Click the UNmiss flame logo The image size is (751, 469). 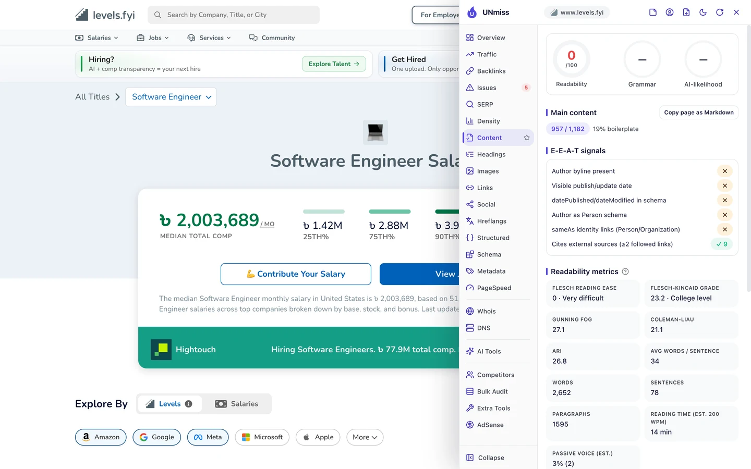(x=472, y=13)
